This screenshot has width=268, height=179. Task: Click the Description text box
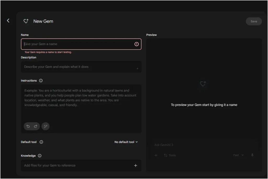[x=79, y=67]
